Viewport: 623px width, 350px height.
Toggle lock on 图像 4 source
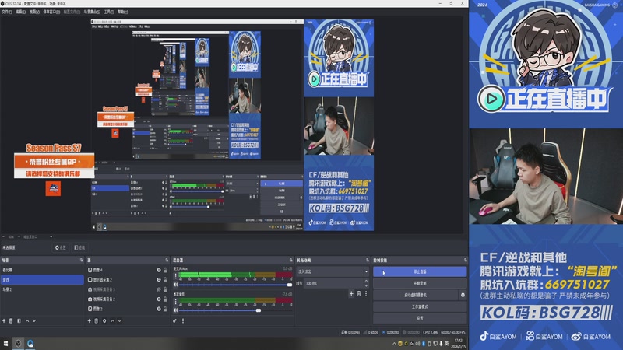pyautogui.click(x=165, y=270)
